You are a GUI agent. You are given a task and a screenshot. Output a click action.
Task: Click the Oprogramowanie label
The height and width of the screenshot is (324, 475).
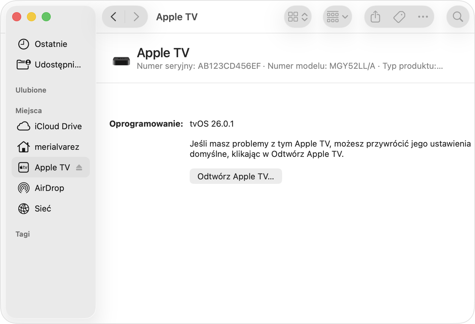(x=146, y=124)
